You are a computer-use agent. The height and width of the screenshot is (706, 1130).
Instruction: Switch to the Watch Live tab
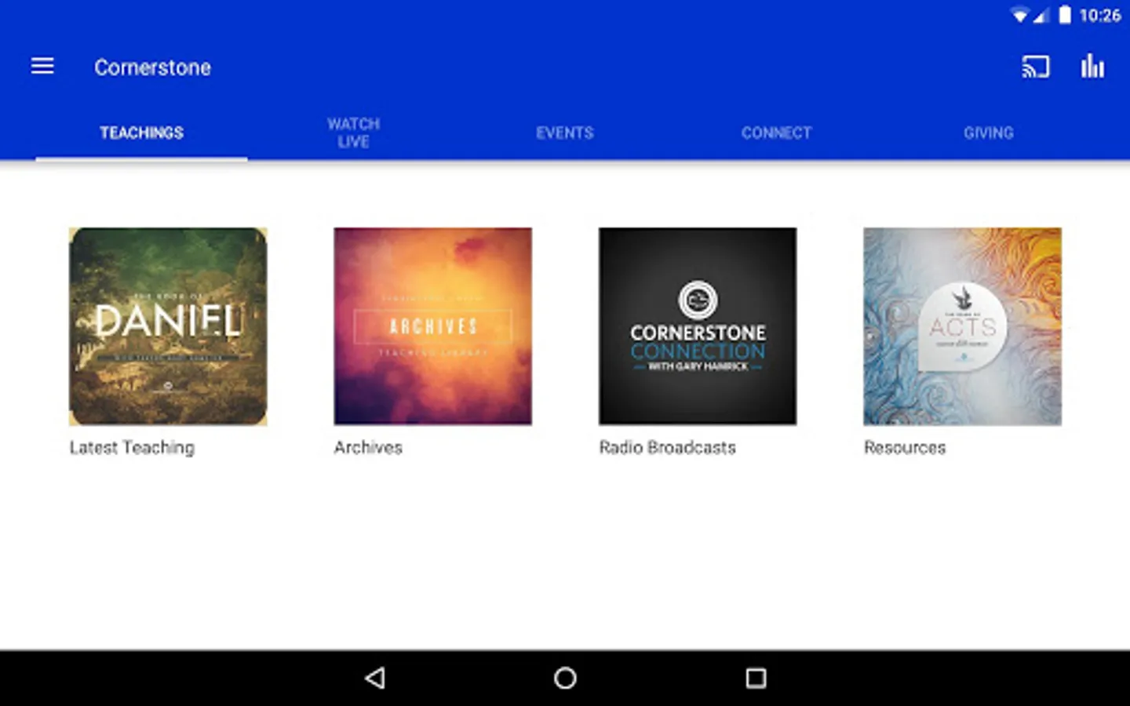(353, 133)
